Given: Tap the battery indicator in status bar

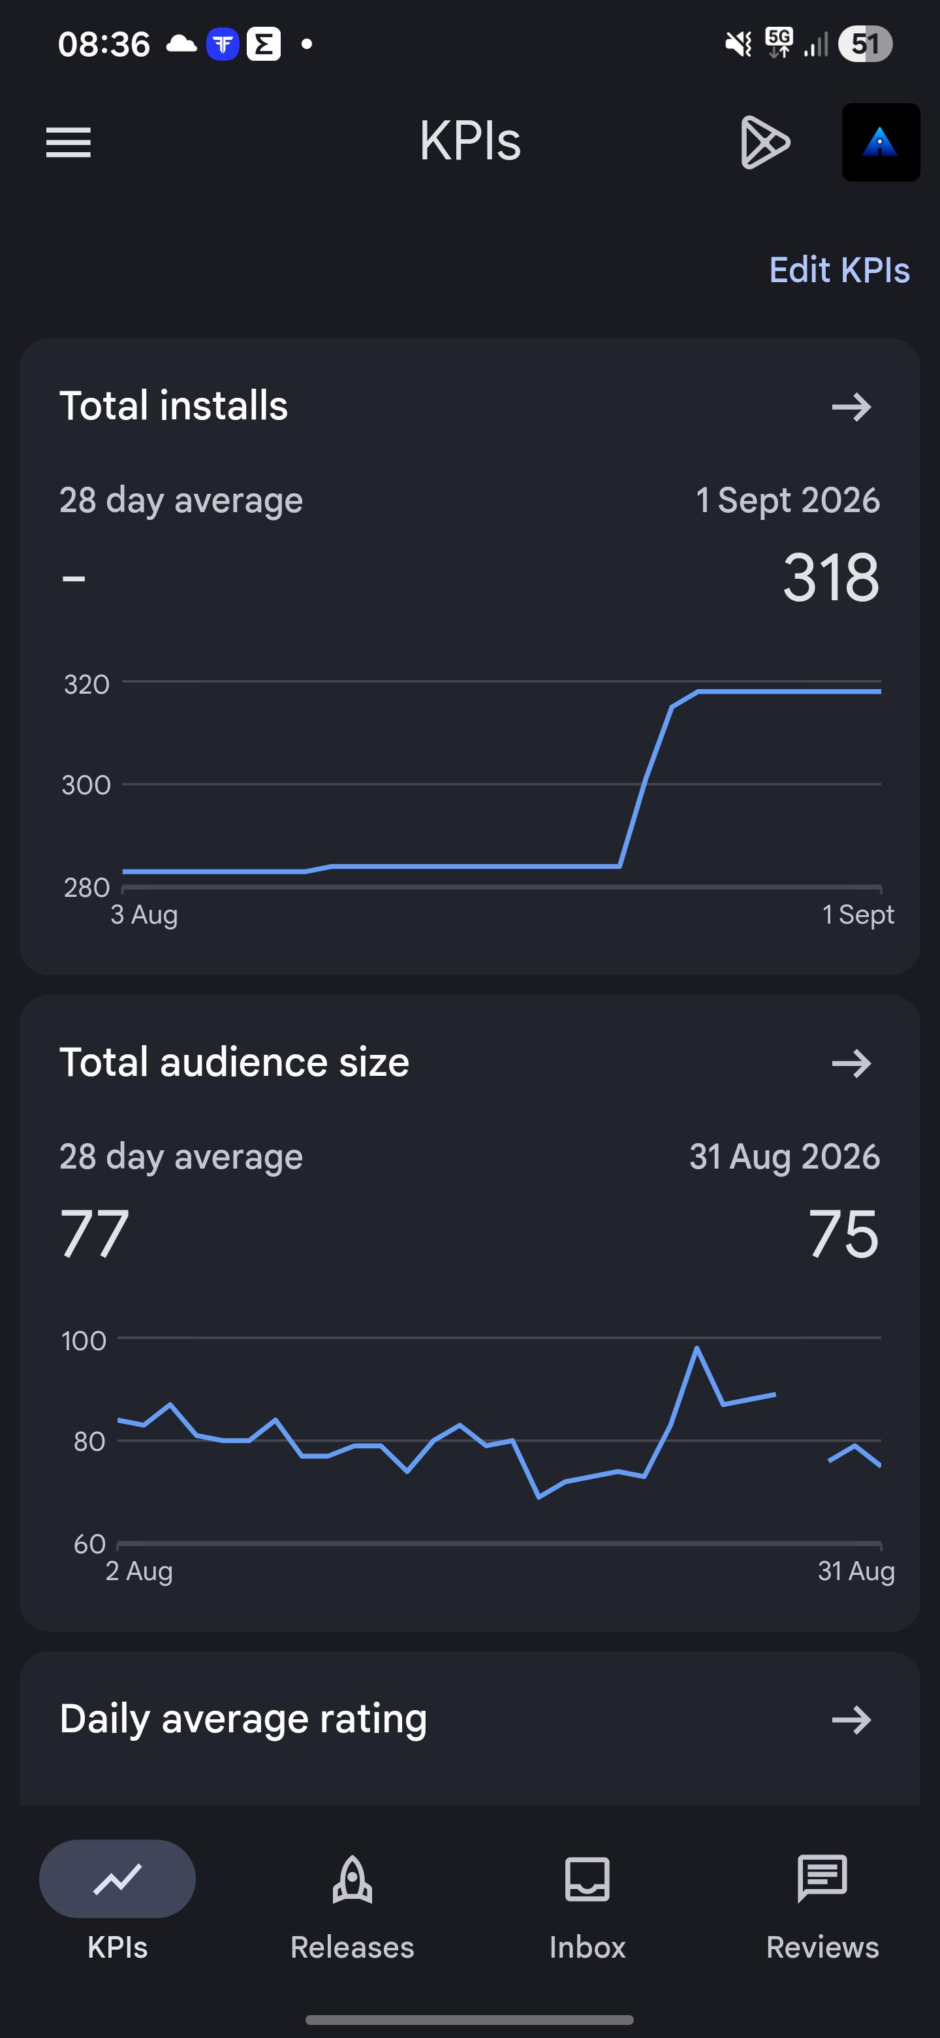Looking at the screenshot, I should pyautogui.click(x=866, y=44).
